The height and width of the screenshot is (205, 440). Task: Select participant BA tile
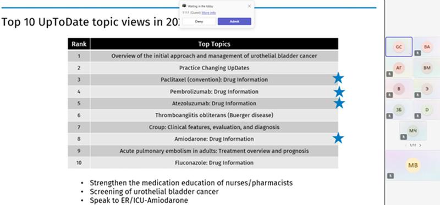pyautogui.click(x=427, y=47)
